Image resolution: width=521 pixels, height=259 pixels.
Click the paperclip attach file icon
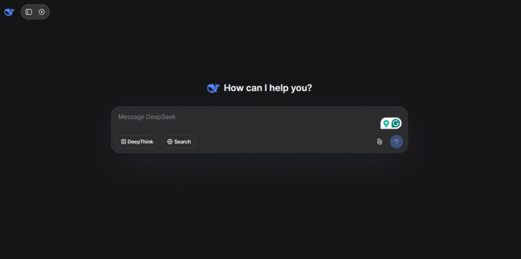pos(380,141)
